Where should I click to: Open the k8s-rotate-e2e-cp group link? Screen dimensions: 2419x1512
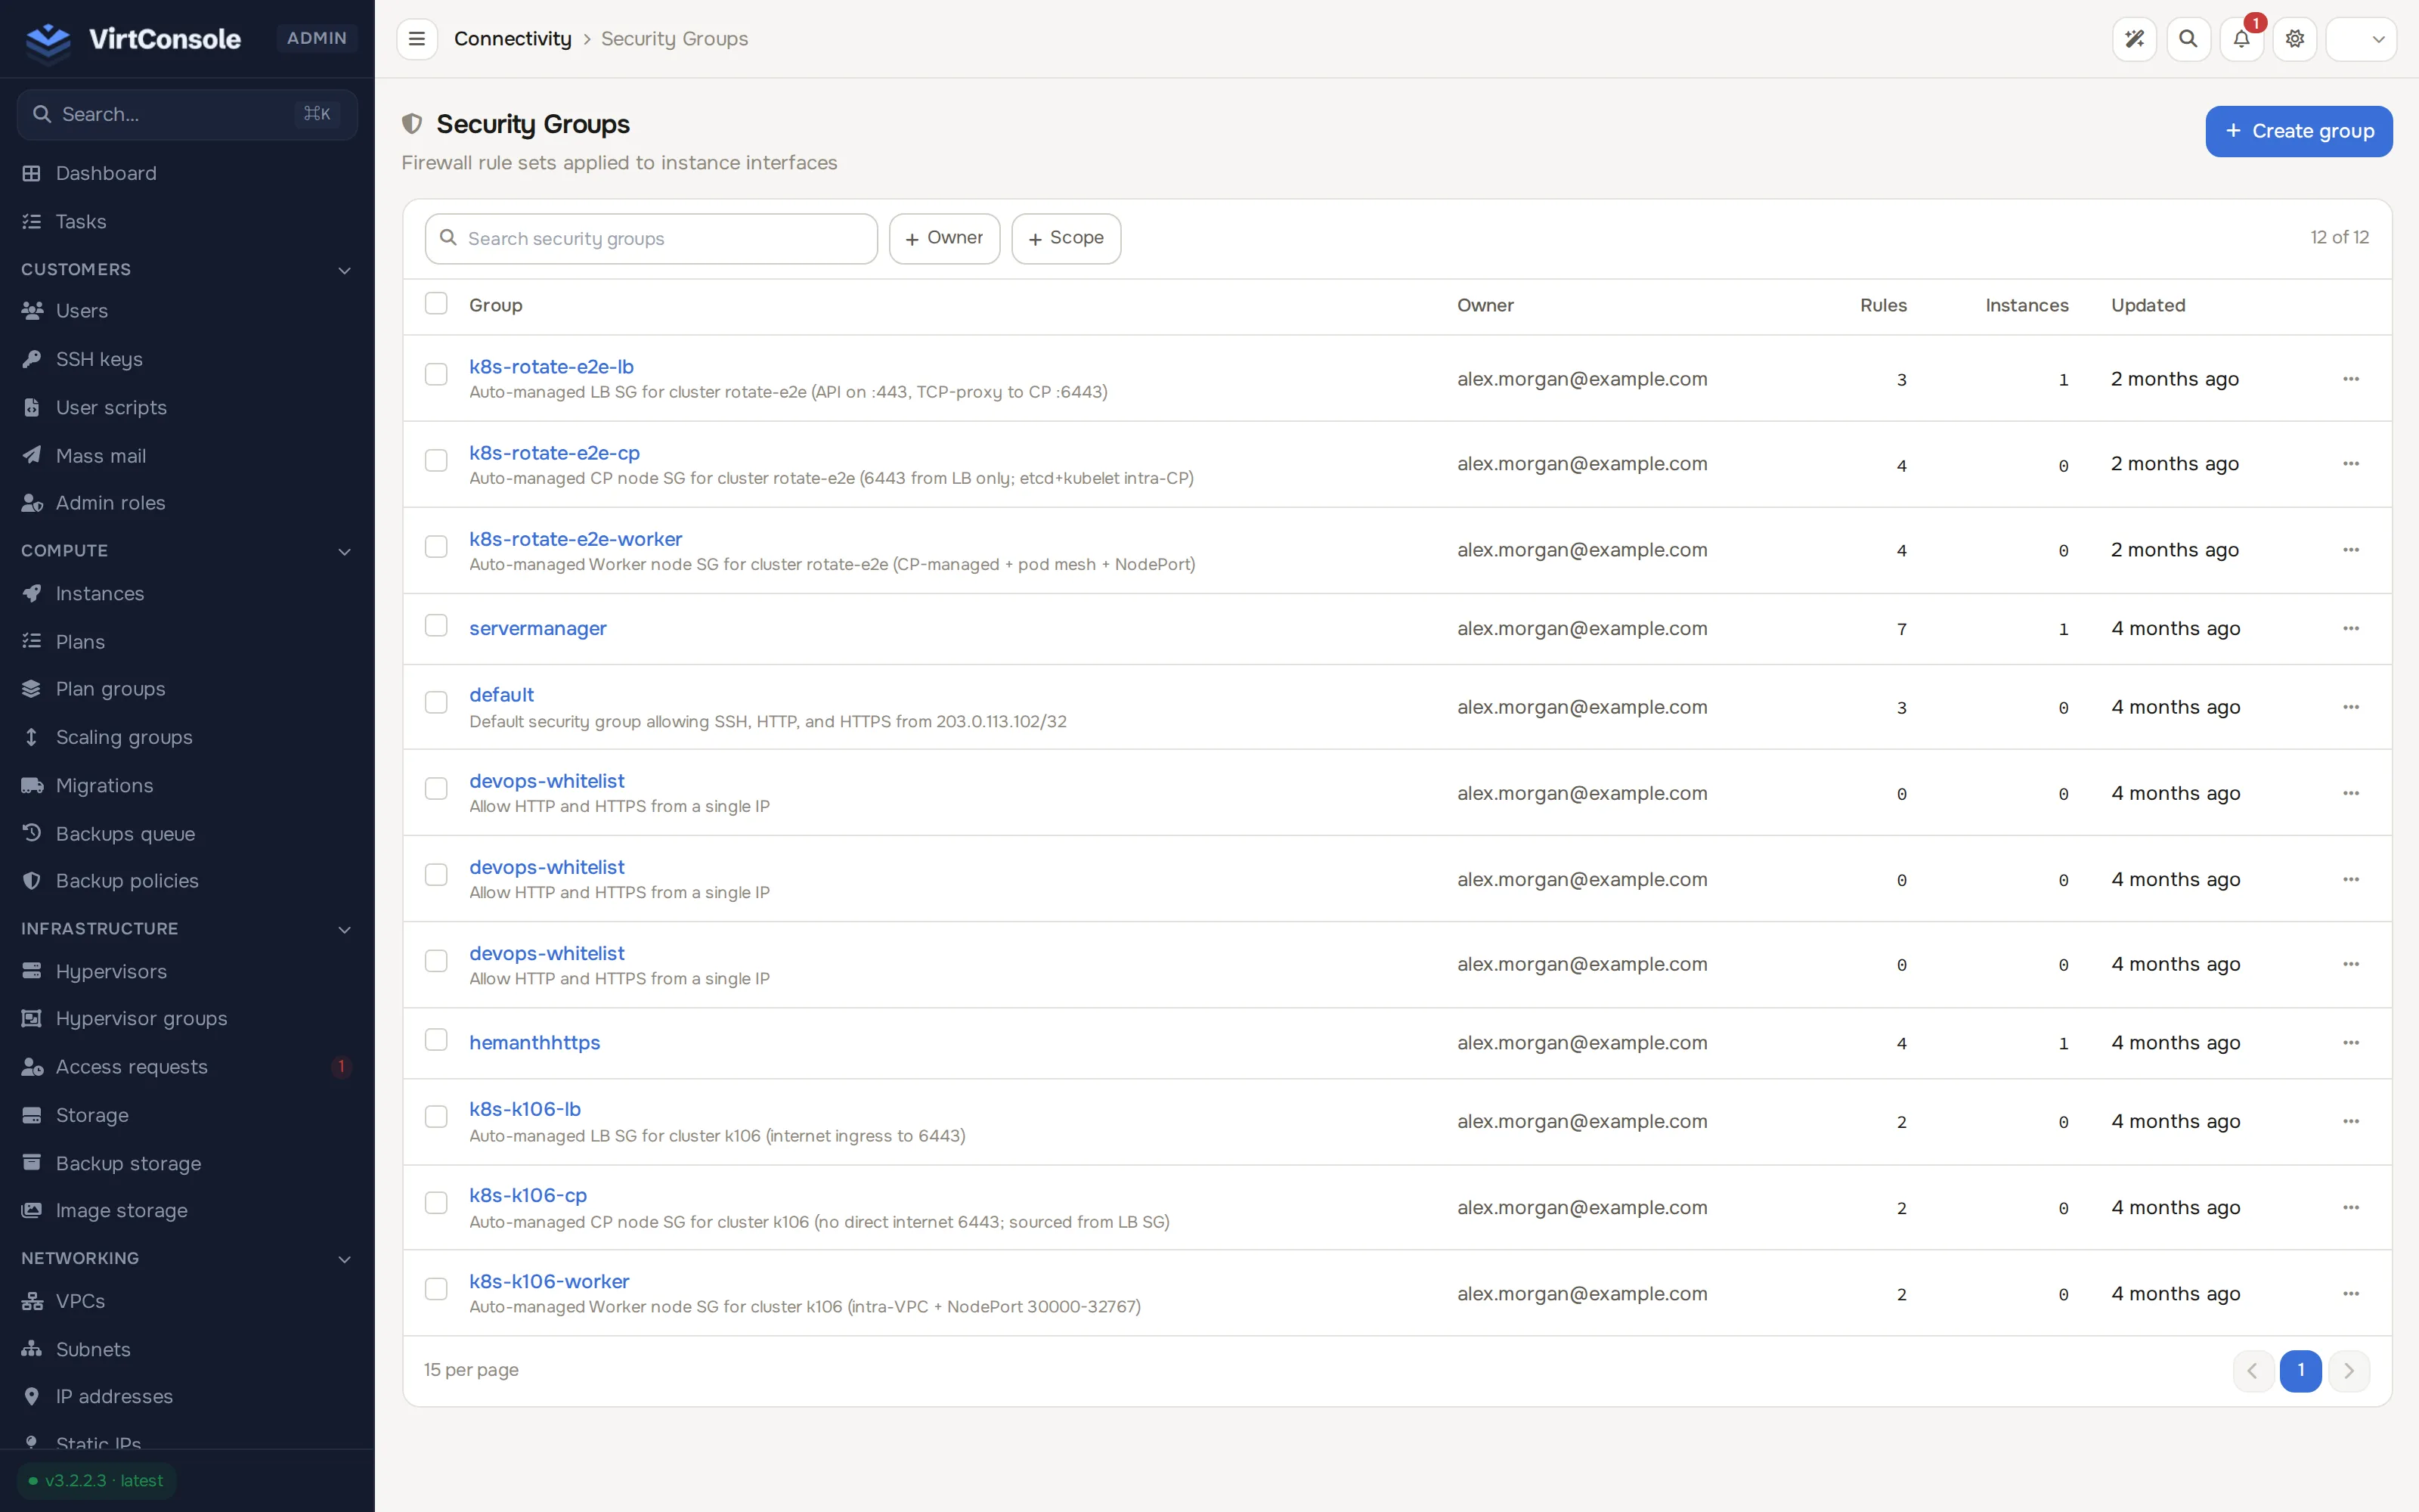pyautogui.click(x=555, y=453)
